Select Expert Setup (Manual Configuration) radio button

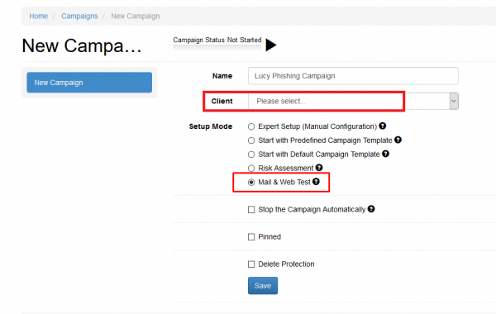[x=251, y=126]
